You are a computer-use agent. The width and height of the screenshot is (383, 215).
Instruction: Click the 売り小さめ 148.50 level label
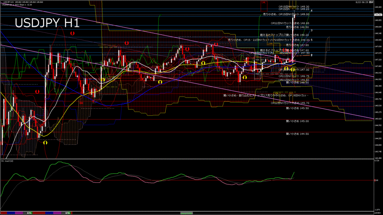click(x=297, y=27)
